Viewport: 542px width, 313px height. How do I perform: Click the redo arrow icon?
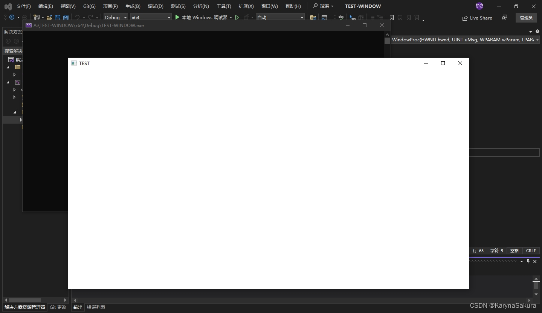pos(90,17)
